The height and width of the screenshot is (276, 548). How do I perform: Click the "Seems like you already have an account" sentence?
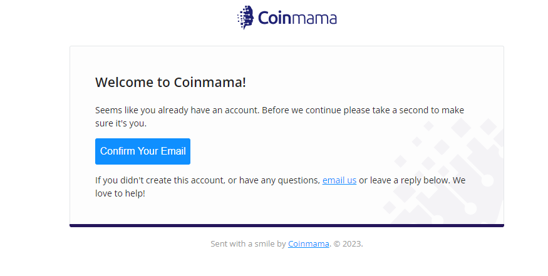177,110
